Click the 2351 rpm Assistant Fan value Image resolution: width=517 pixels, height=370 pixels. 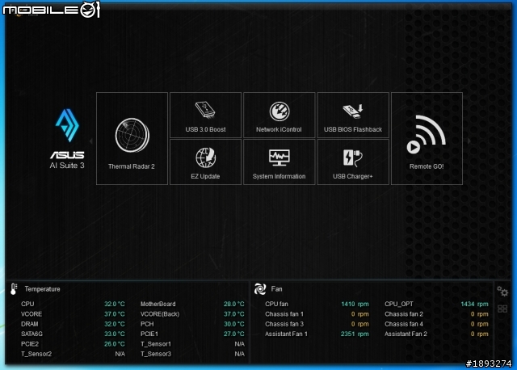coord(355,334)
